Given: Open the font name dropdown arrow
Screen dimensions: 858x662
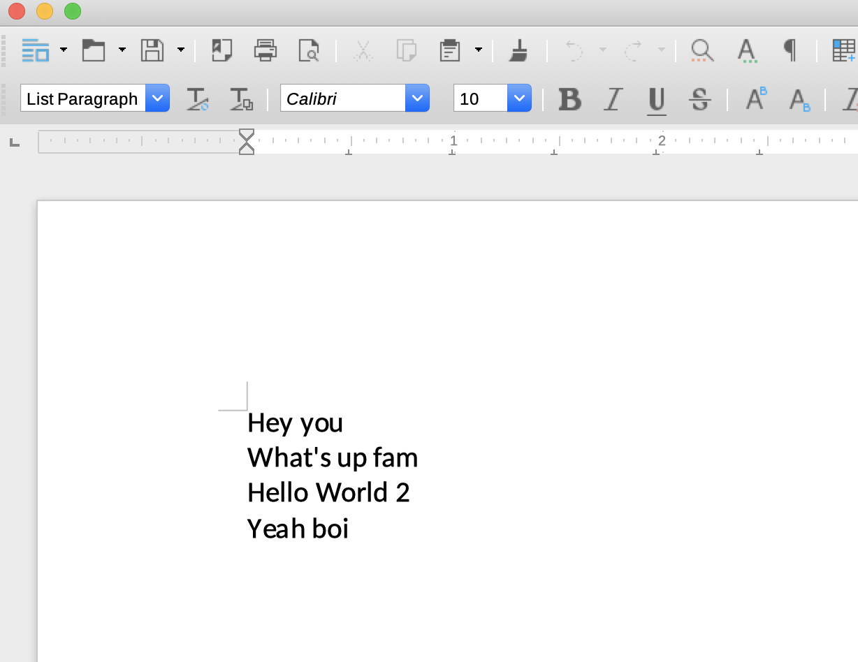Looking at the screenshot, I should click(x=417, y=98).
